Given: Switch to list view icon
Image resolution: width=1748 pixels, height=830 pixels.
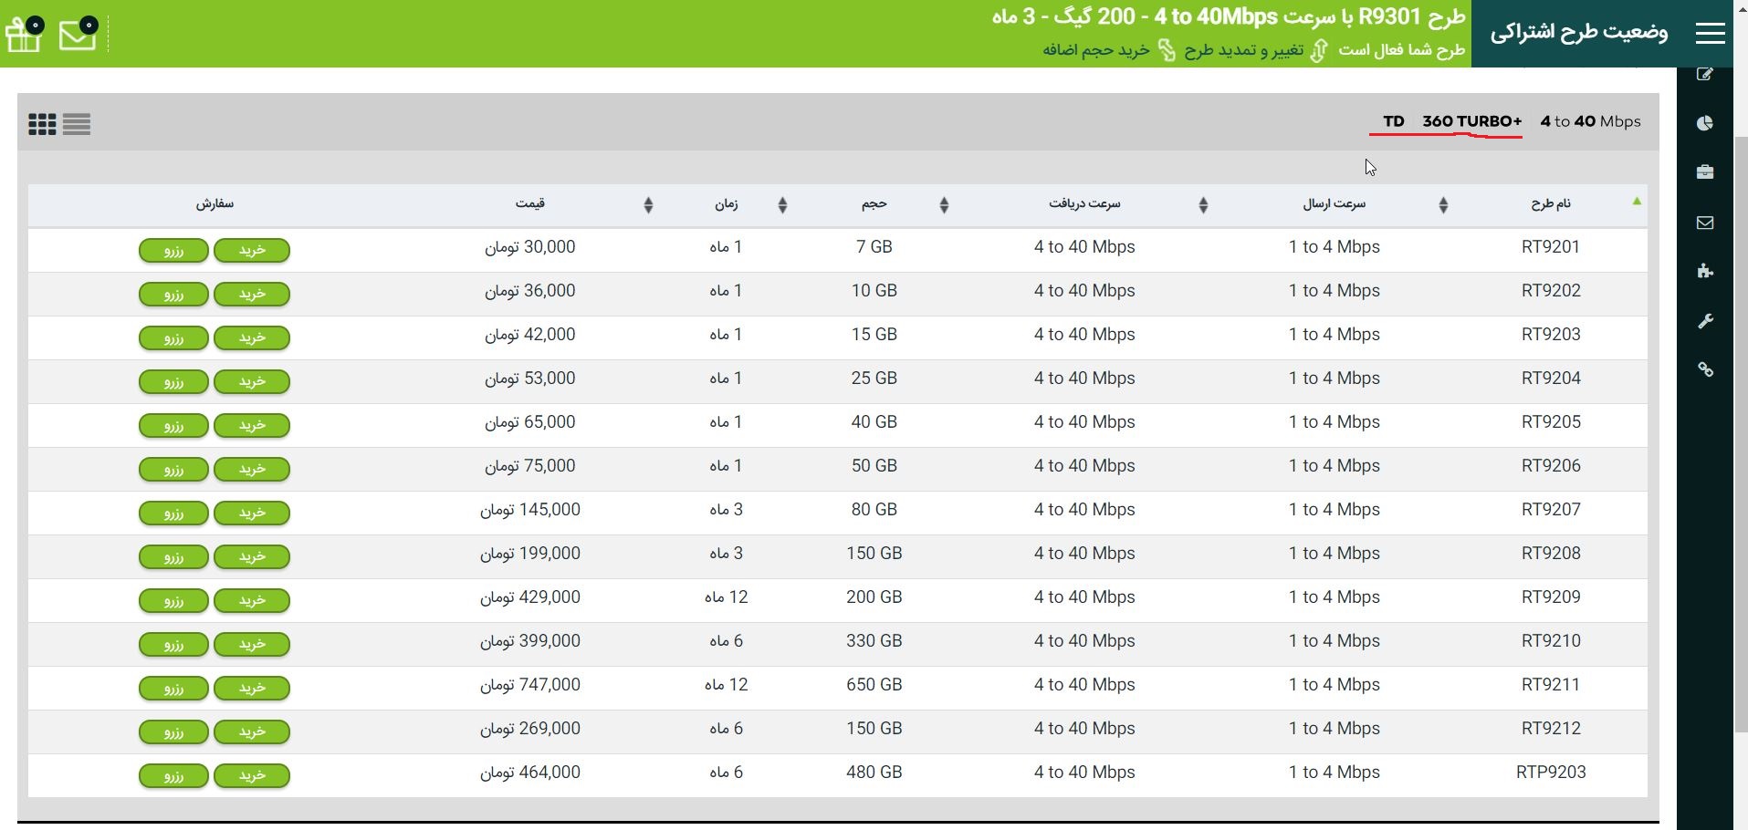Looking at the screenshot, I should [x=77, y=124].
